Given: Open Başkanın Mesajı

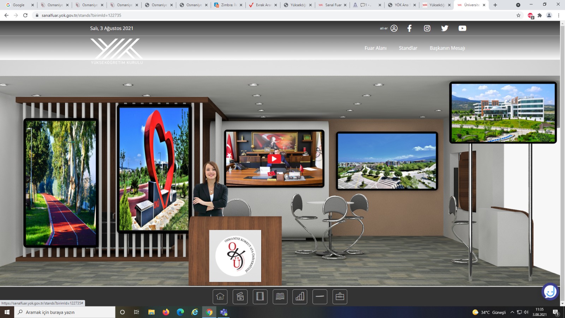Looking at the screenshot, I should 447,48.
